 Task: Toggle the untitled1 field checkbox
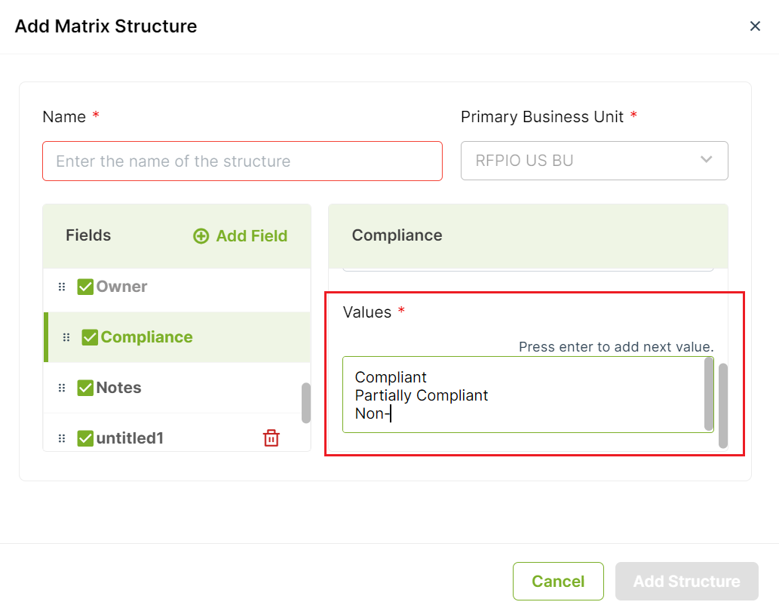(85, 438)
